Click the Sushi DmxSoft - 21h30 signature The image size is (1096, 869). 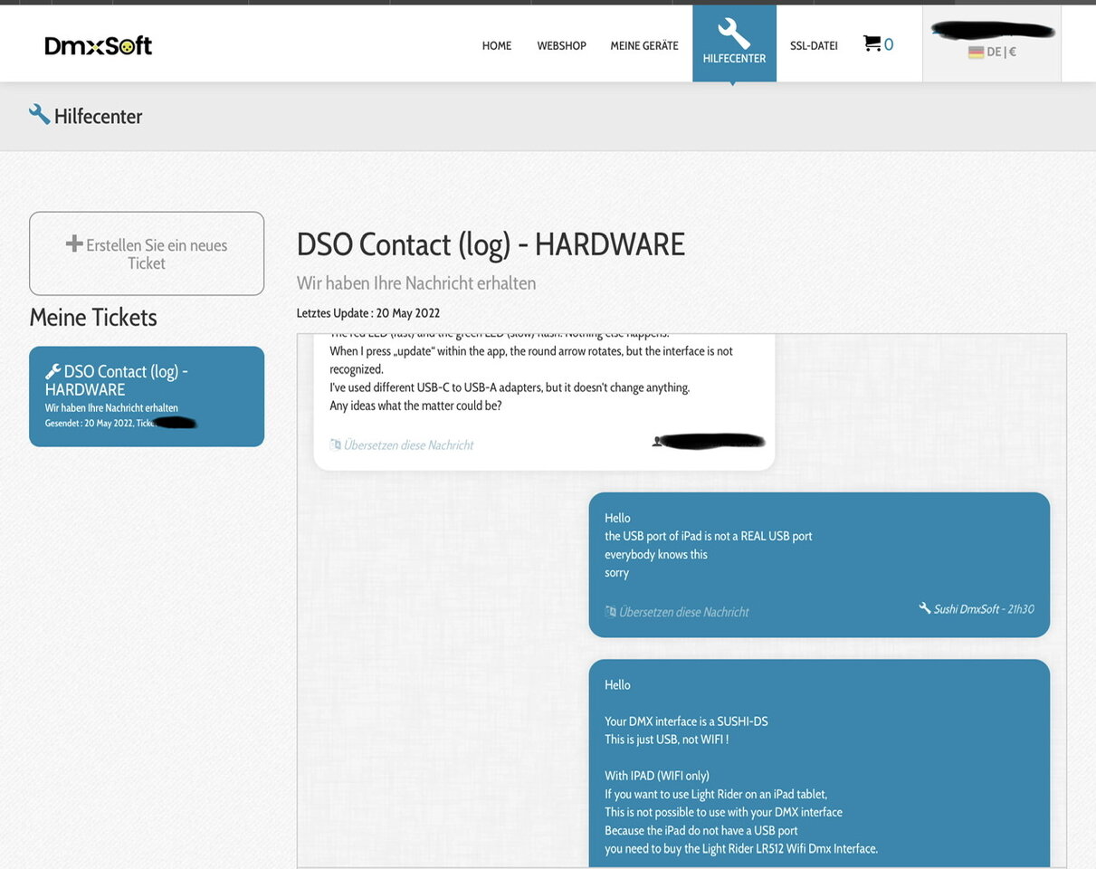click(x=984, y=609)
